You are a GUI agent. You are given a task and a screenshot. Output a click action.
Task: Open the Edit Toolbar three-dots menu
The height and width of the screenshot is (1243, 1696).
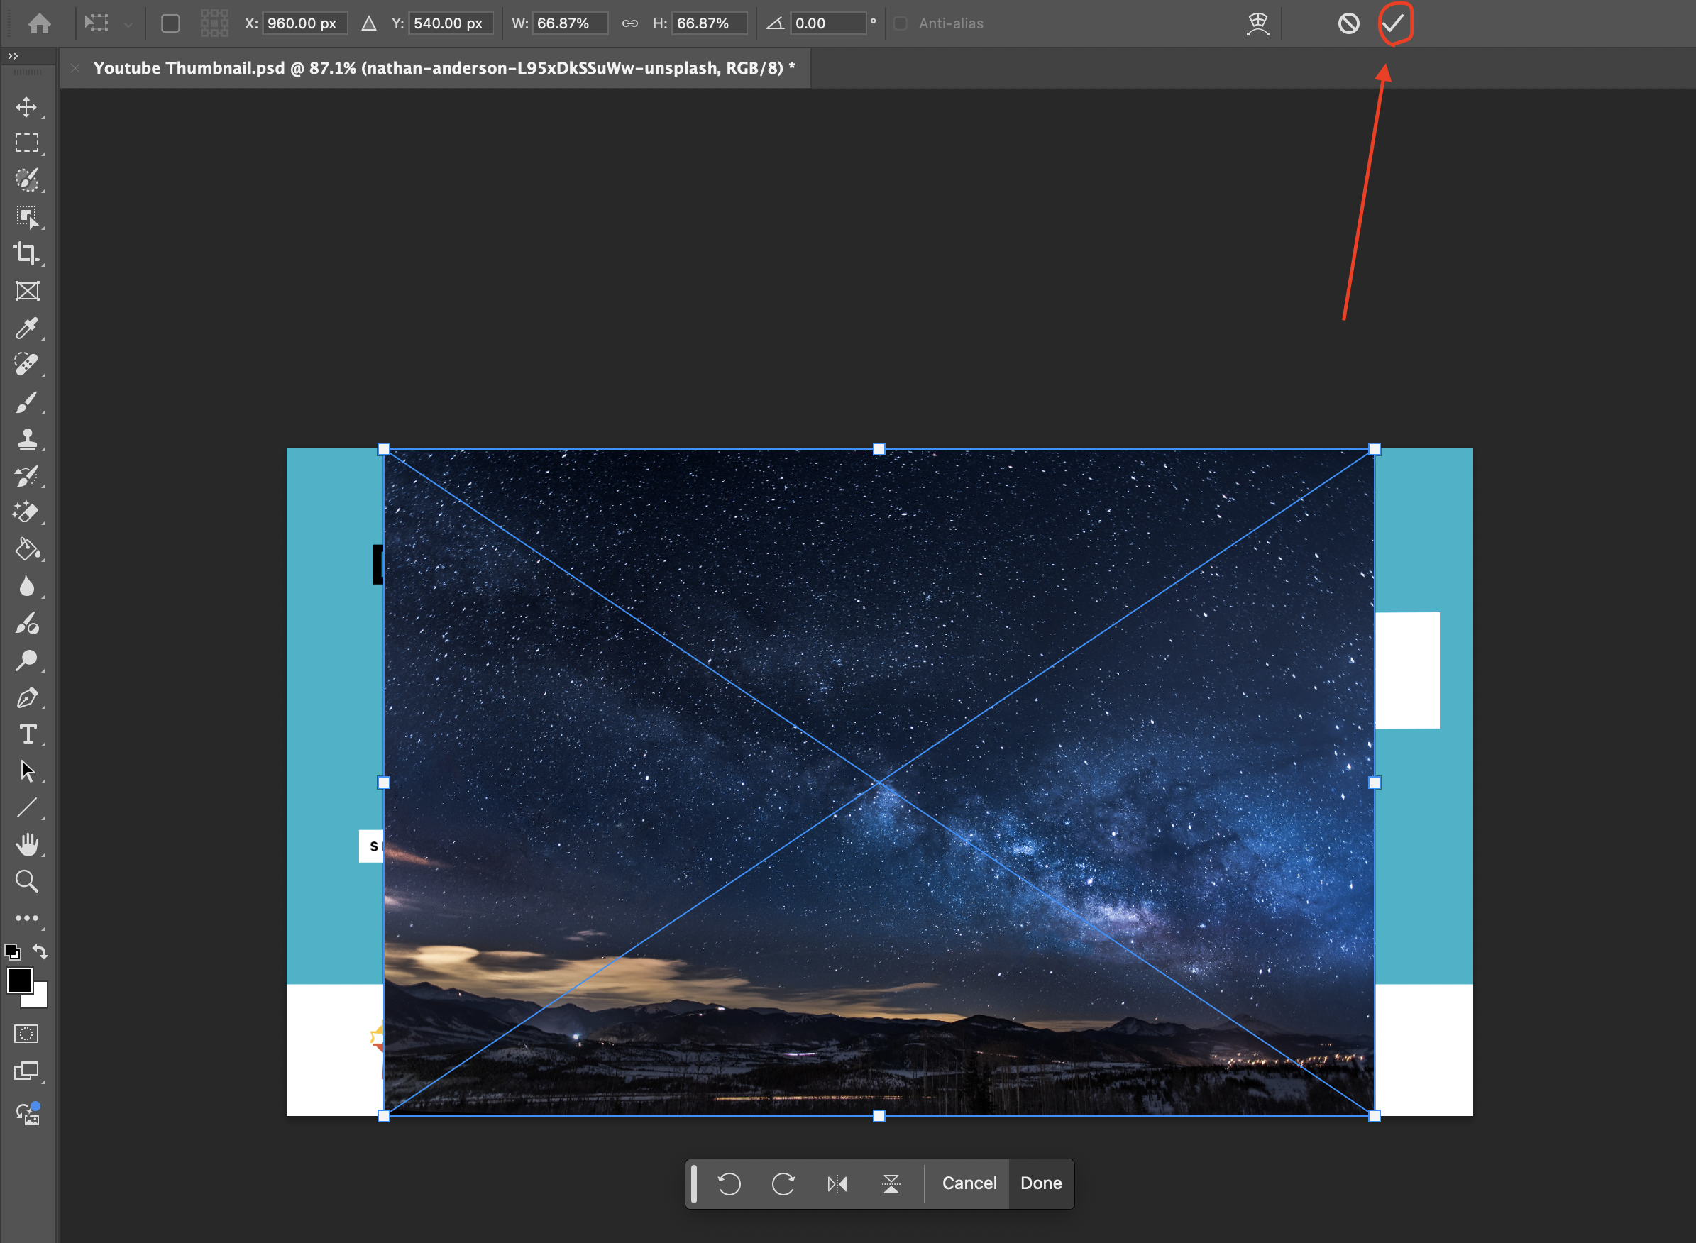tap(27, 918)
